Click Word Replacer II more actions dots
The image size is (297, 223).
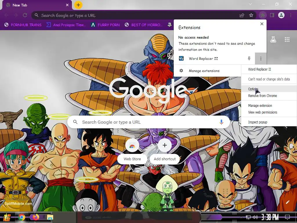tap(261, 58)
